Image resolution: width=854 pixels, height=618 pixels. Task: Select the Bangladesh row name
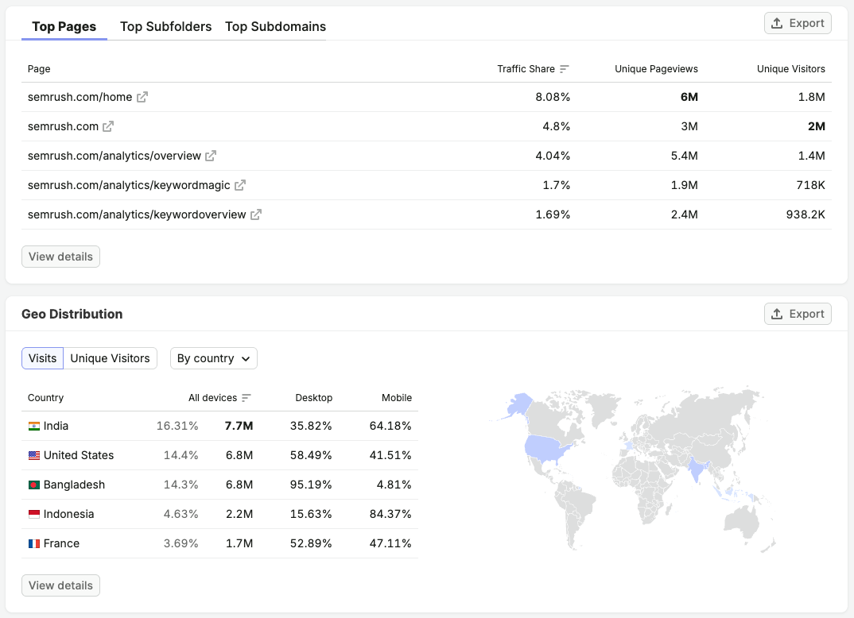tap(74, 485)
